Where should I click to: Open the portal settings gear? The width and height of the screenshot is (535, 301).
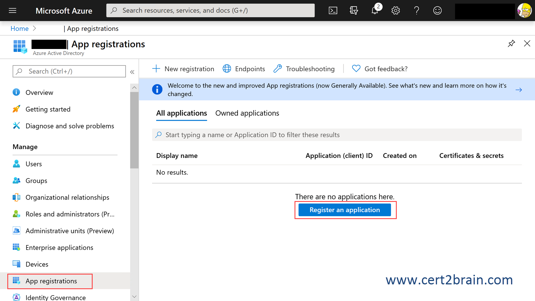(396, 11)
